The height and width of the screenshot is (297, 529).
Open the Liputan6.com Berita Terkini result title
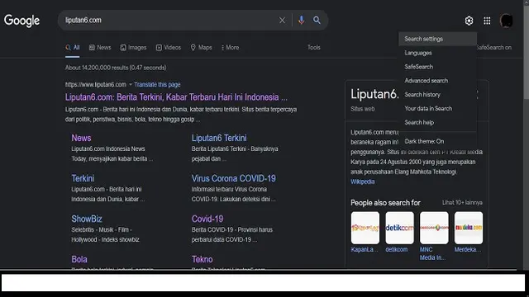click(x=176, y=97)
